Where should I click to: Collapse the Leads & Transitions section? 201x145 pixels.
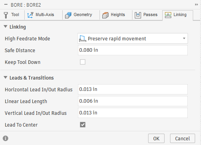click(x=5, y=78)
